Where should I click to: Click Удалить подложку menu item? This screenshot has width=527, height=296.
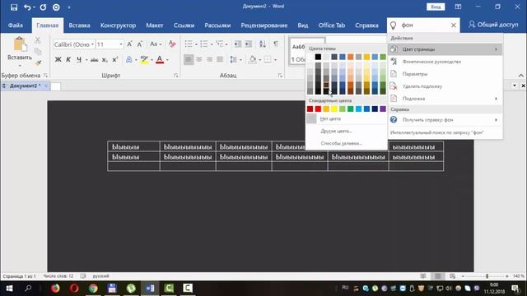point(445,86)
